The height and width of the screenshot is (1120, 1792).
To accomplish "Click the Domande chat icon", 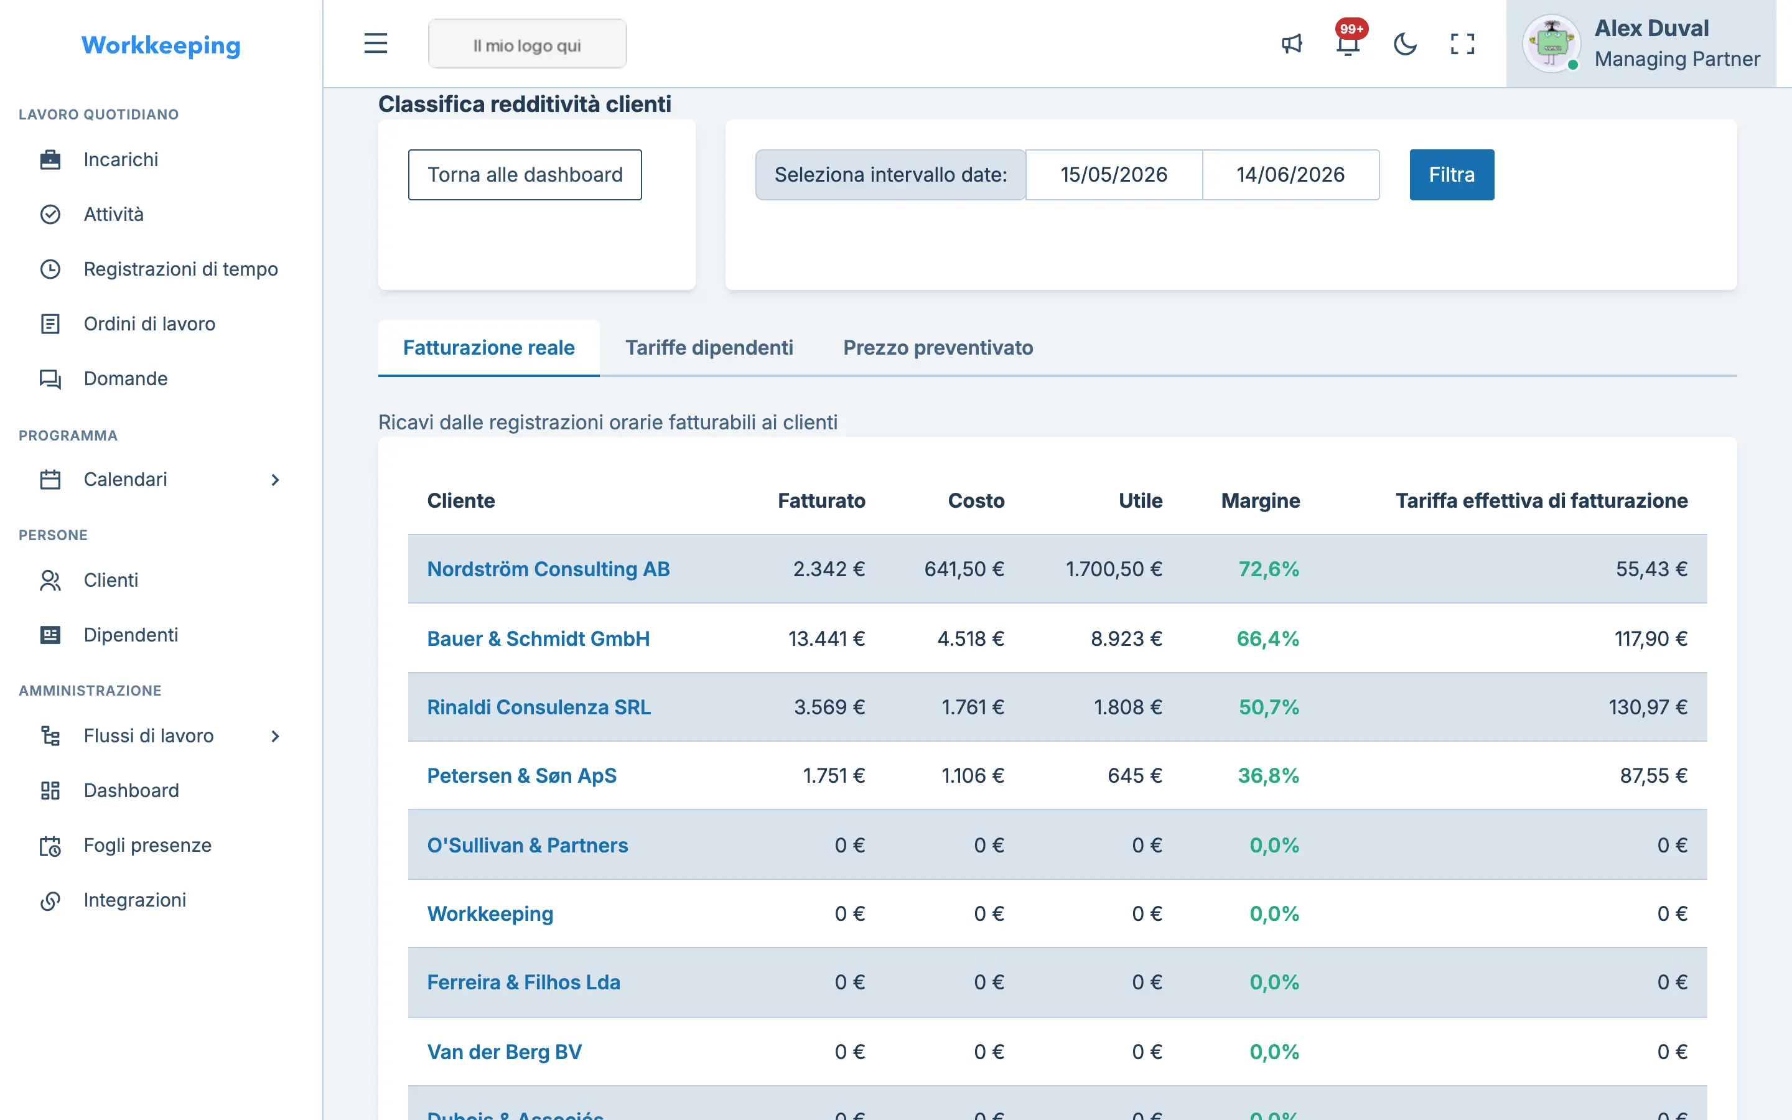I will coord(50,378).
